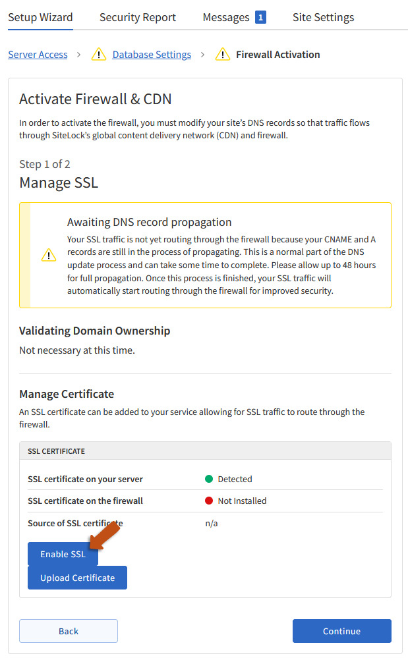
Task: Open the Database Settings breadcrumb link
Action: point(152,55)
